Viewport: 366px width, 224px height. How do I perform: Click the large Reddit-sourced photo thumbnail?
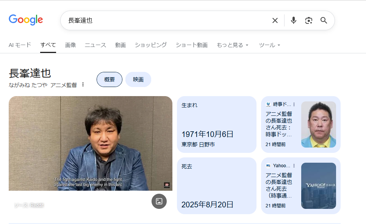90,144
